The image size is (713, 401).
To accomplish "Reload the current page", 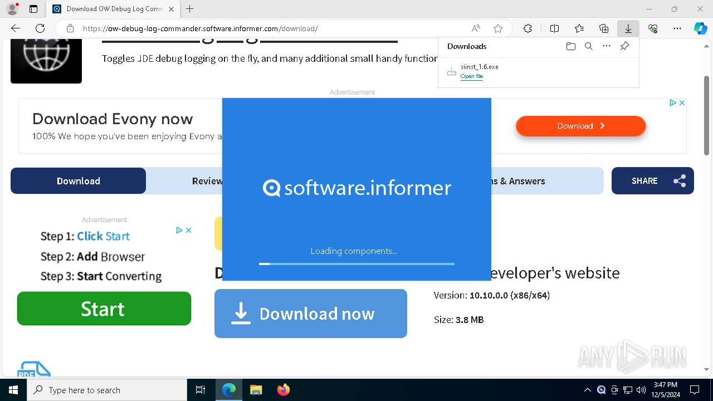I will 40,28.
